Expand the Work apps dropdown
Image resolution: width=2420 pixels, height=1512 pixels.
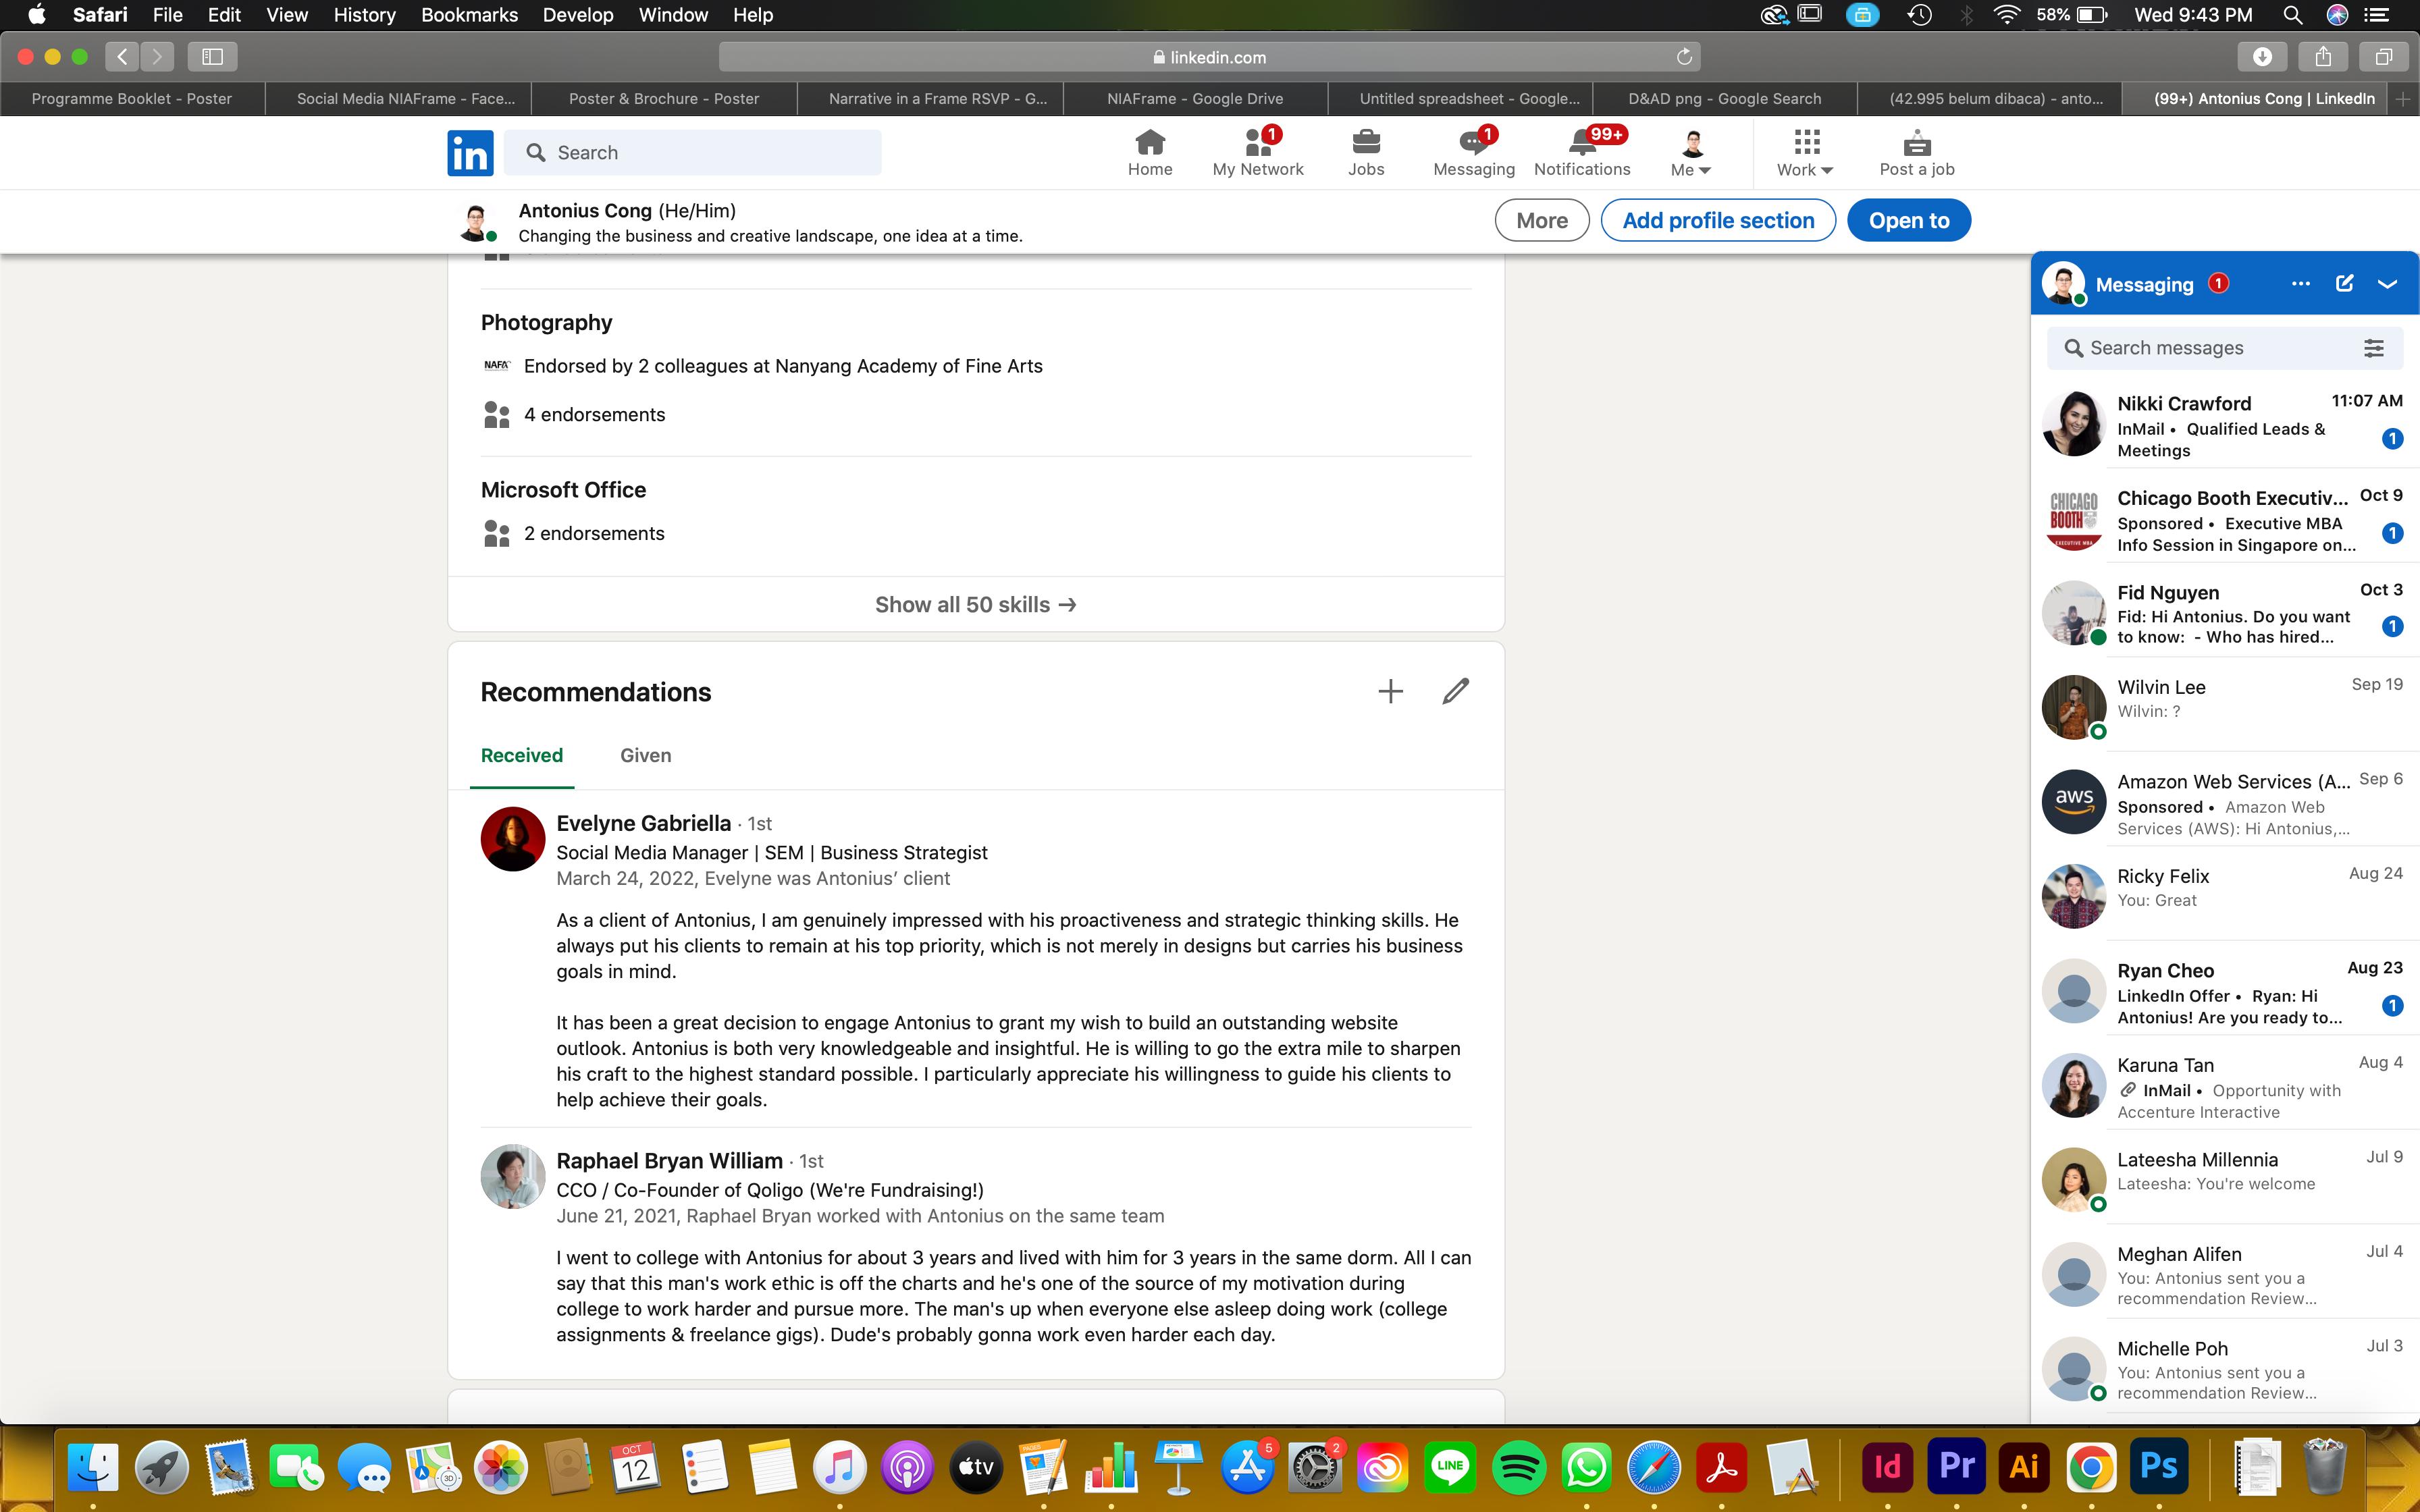pyautogui.click(x=1805, y=153)
